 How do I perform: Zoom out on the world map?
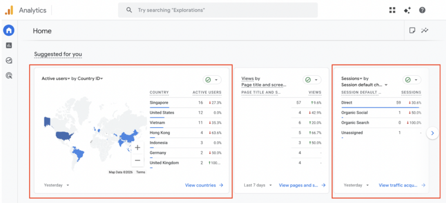[x=137, y=160]
